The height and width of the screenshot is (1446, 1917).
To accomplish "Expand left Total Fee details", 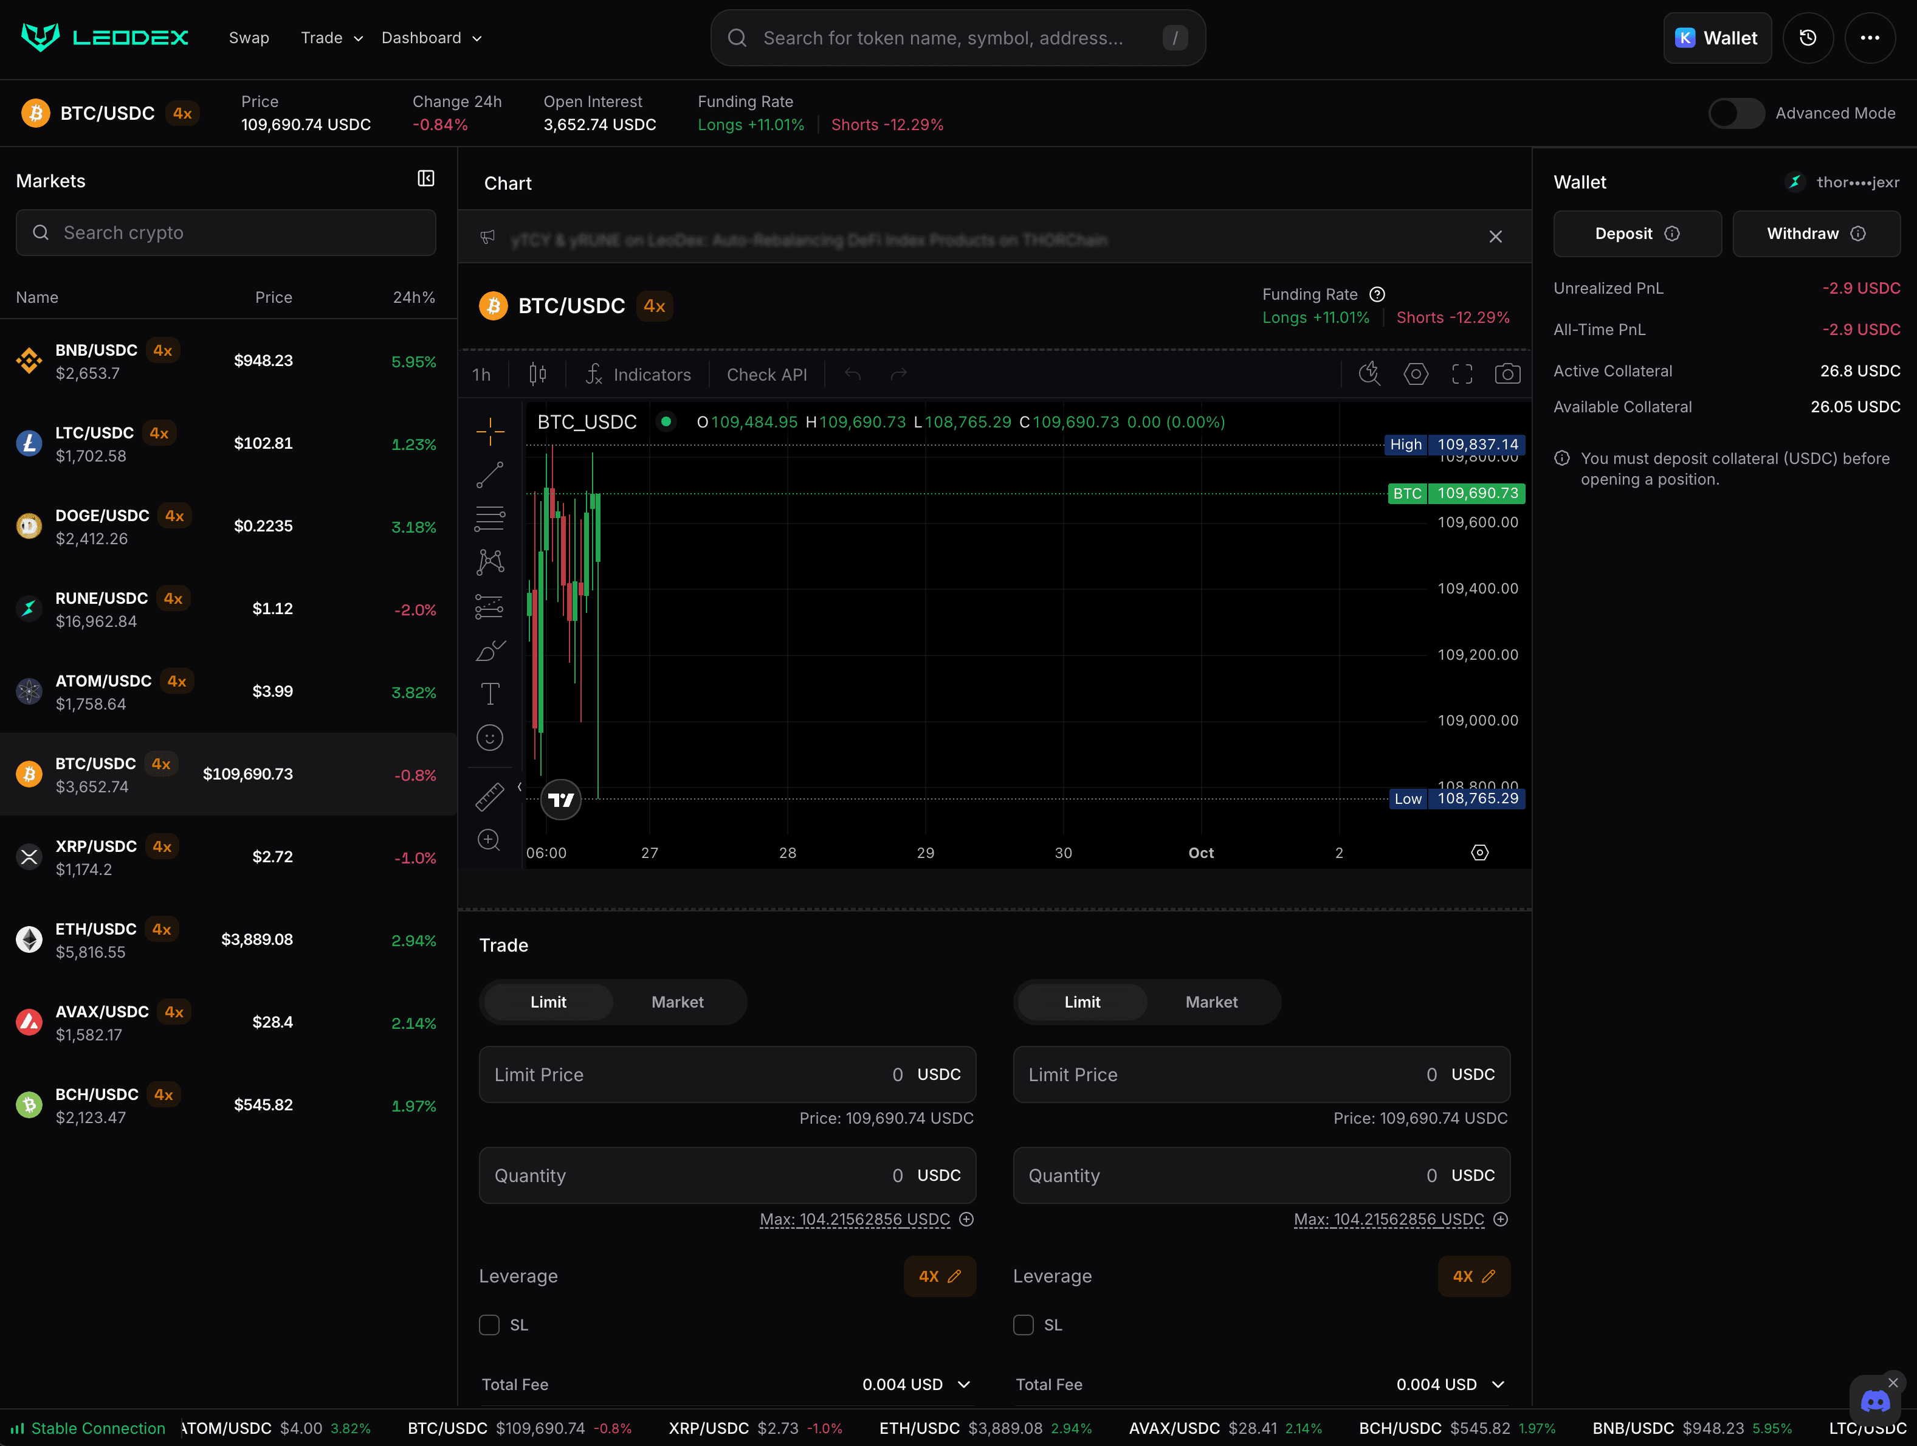I will coord(964,1385).
